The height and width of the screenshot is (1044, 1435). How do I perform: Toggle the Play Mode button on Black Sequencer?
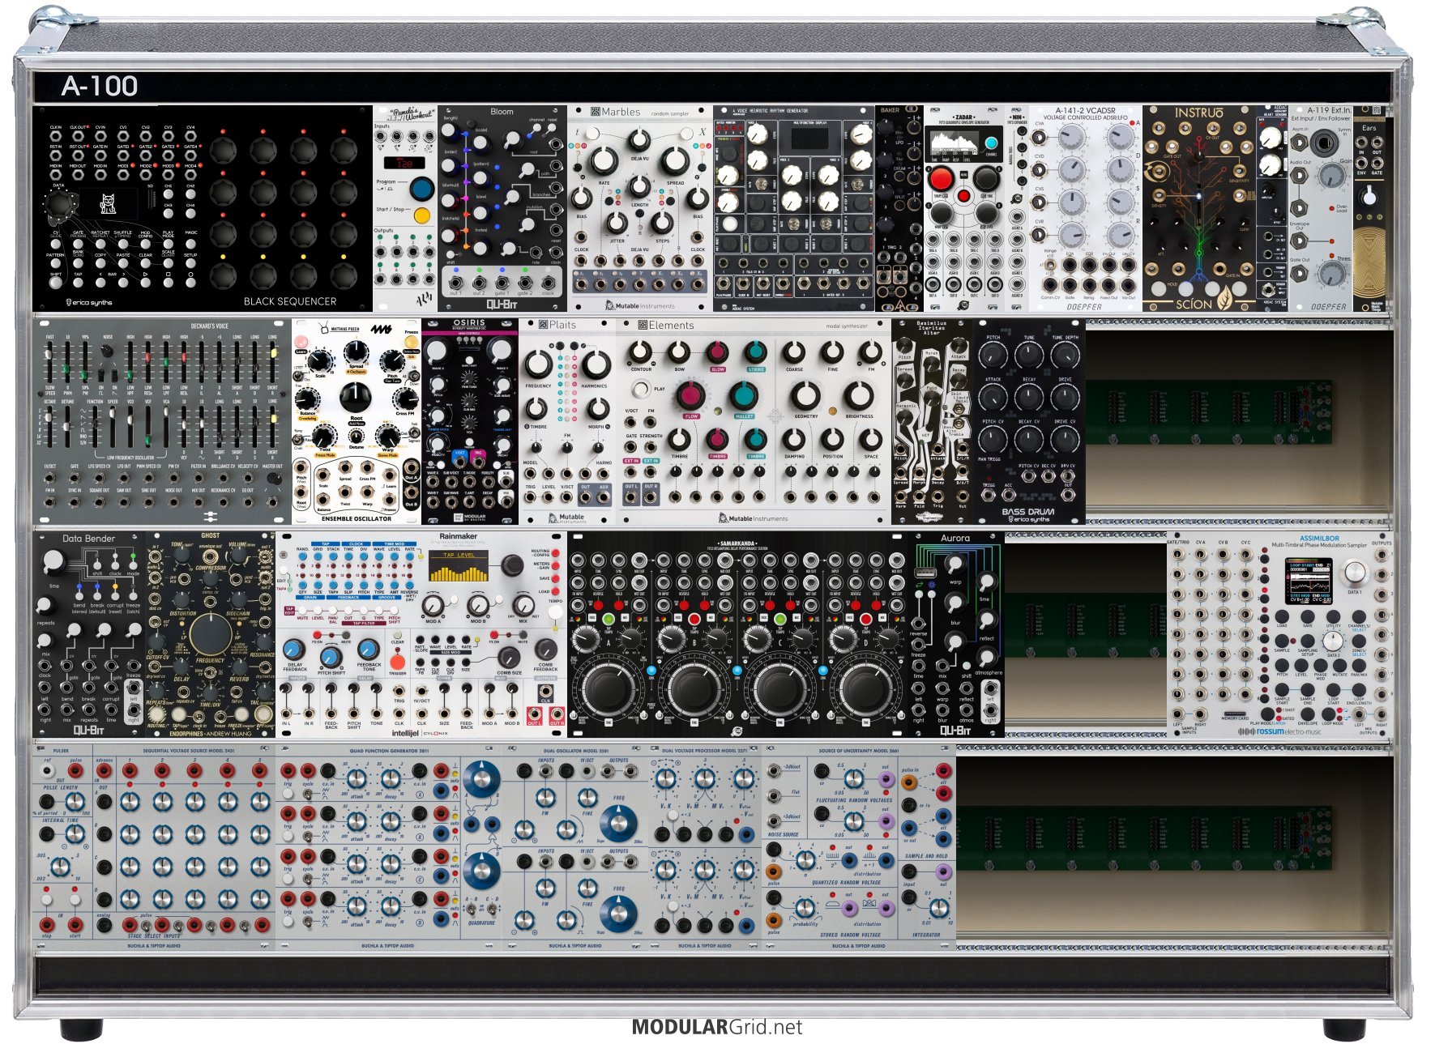(169, 243)
